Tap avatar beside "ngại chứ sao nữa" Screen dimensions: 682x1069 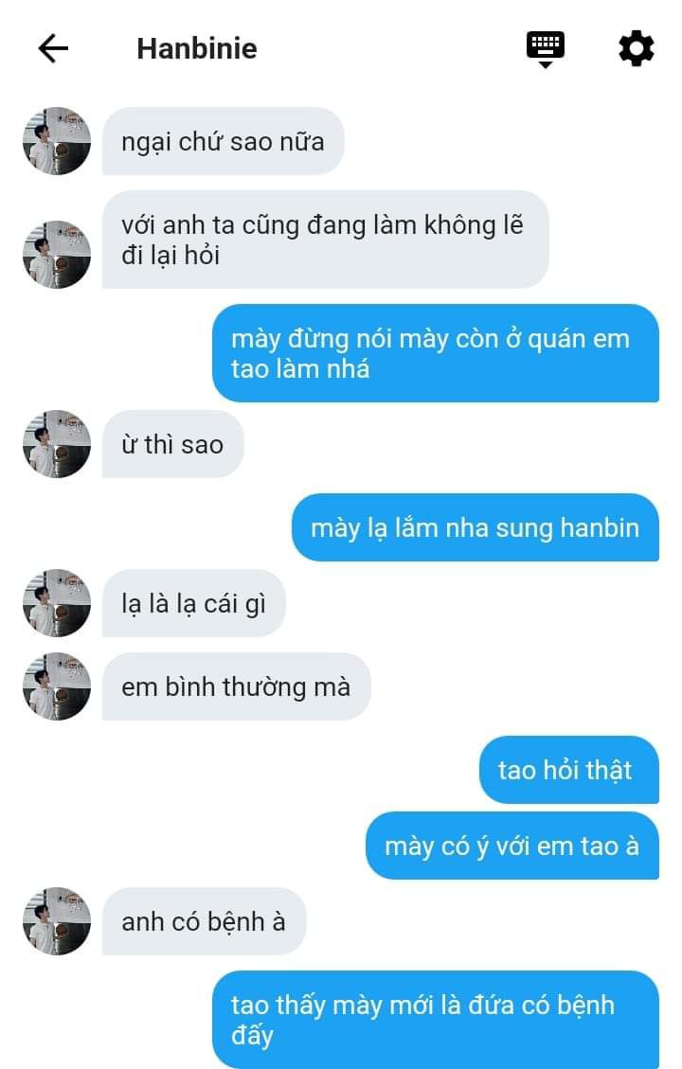click(57, 141)
